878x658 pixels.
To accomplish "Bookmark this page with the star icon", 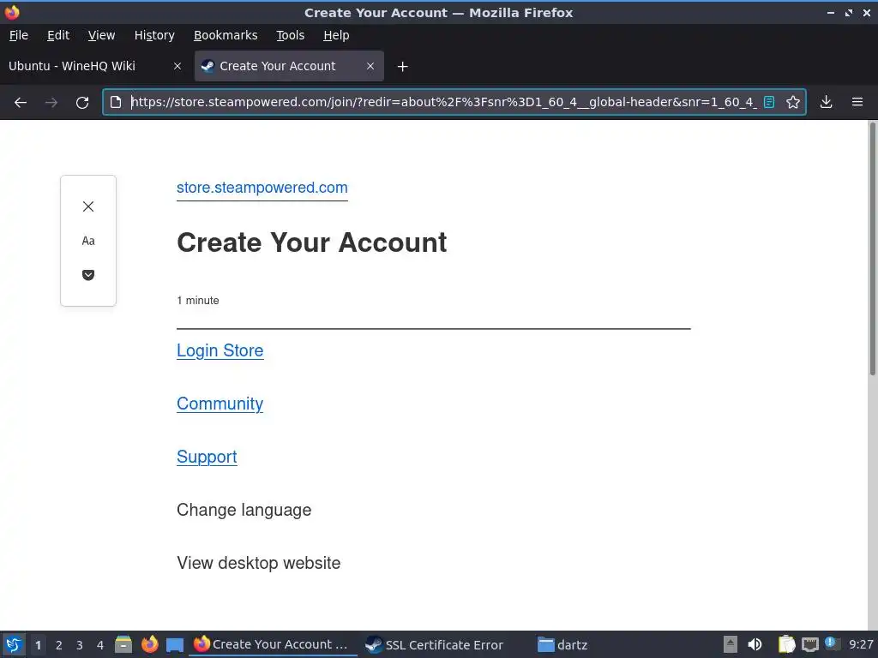I will click(x=793, y=102).
